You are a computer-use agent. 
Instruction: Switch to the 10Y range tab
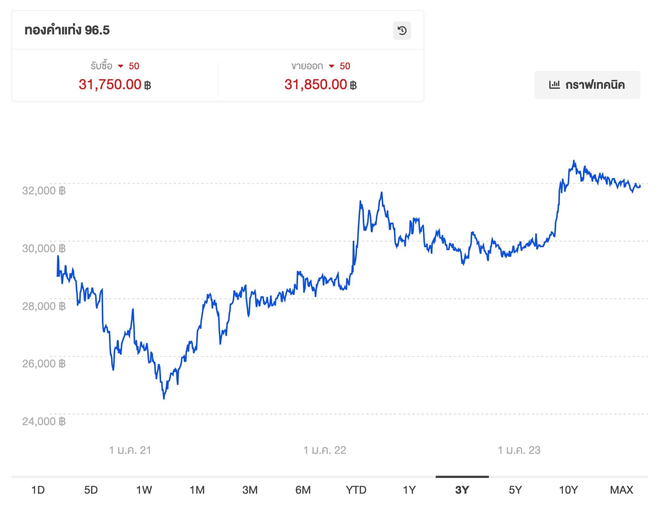point(568,490)
